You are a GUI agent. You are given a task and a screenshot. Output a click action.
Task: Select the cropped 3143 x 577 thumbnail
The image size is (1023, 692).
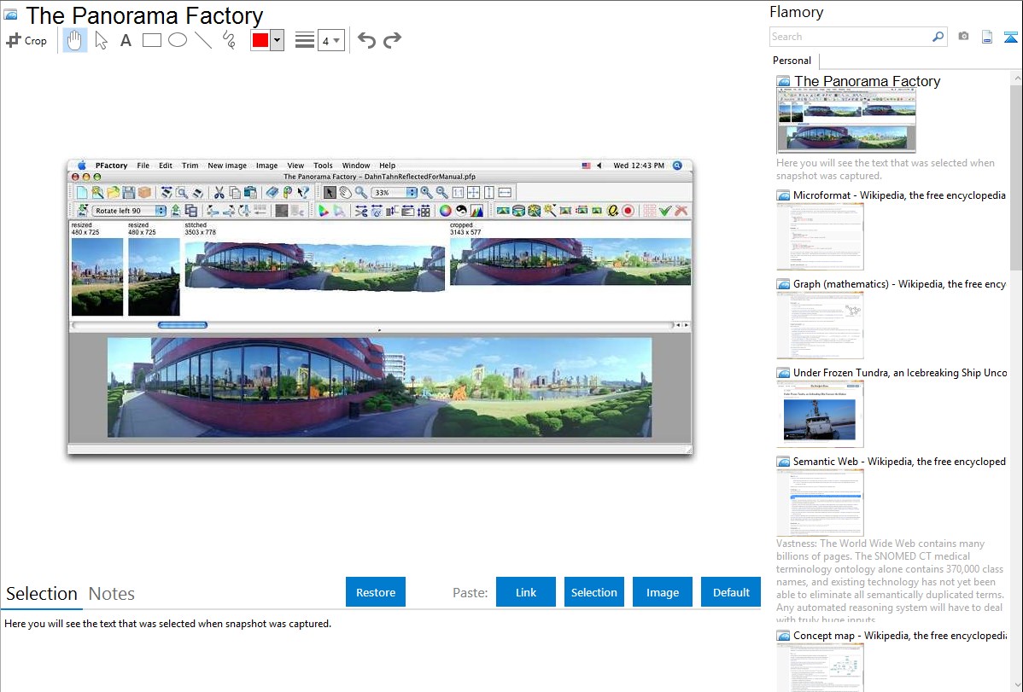(570, 262)
